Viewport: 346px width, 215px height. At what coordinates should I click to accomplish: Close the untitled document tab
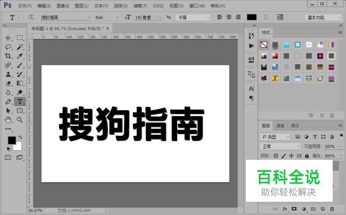pos(108,28)
